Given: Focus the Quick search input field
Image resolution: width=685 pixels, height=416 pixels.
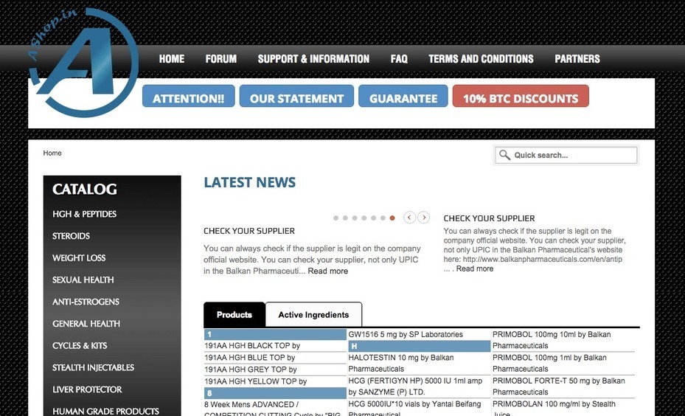Looking at the screenshot, I should (573, 155).
